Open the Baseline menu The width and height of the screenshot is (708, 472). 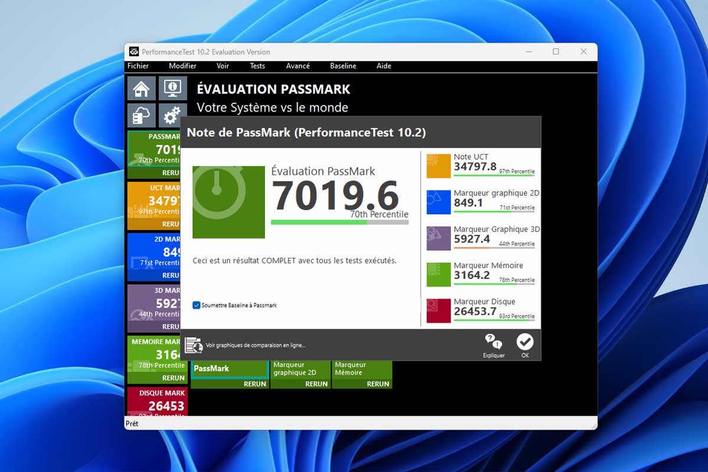click(x=343, y=66)
